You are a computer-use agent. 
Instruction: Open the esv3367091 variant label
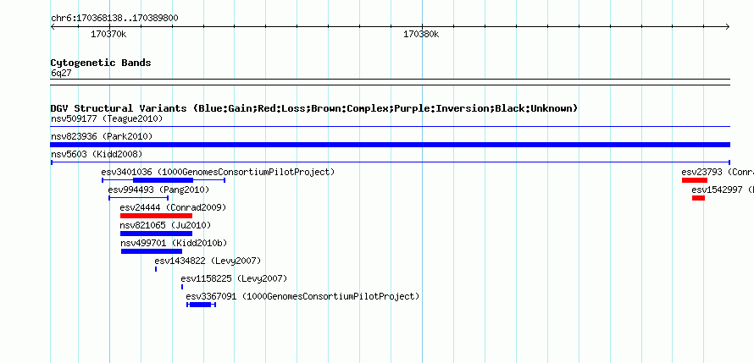(302, 296)
